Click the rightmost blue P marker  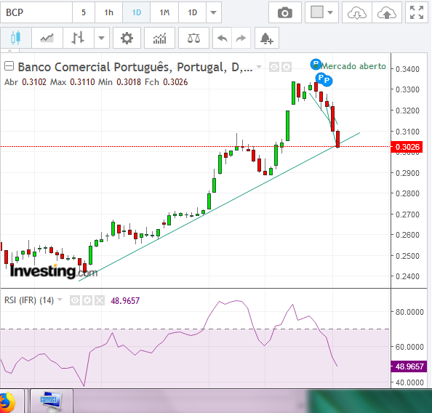[x=327, y=81]
